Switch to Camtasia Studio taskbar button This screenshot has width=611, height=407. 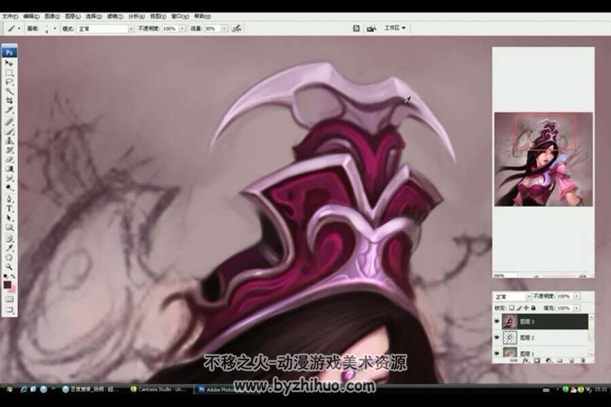[159, 389]
